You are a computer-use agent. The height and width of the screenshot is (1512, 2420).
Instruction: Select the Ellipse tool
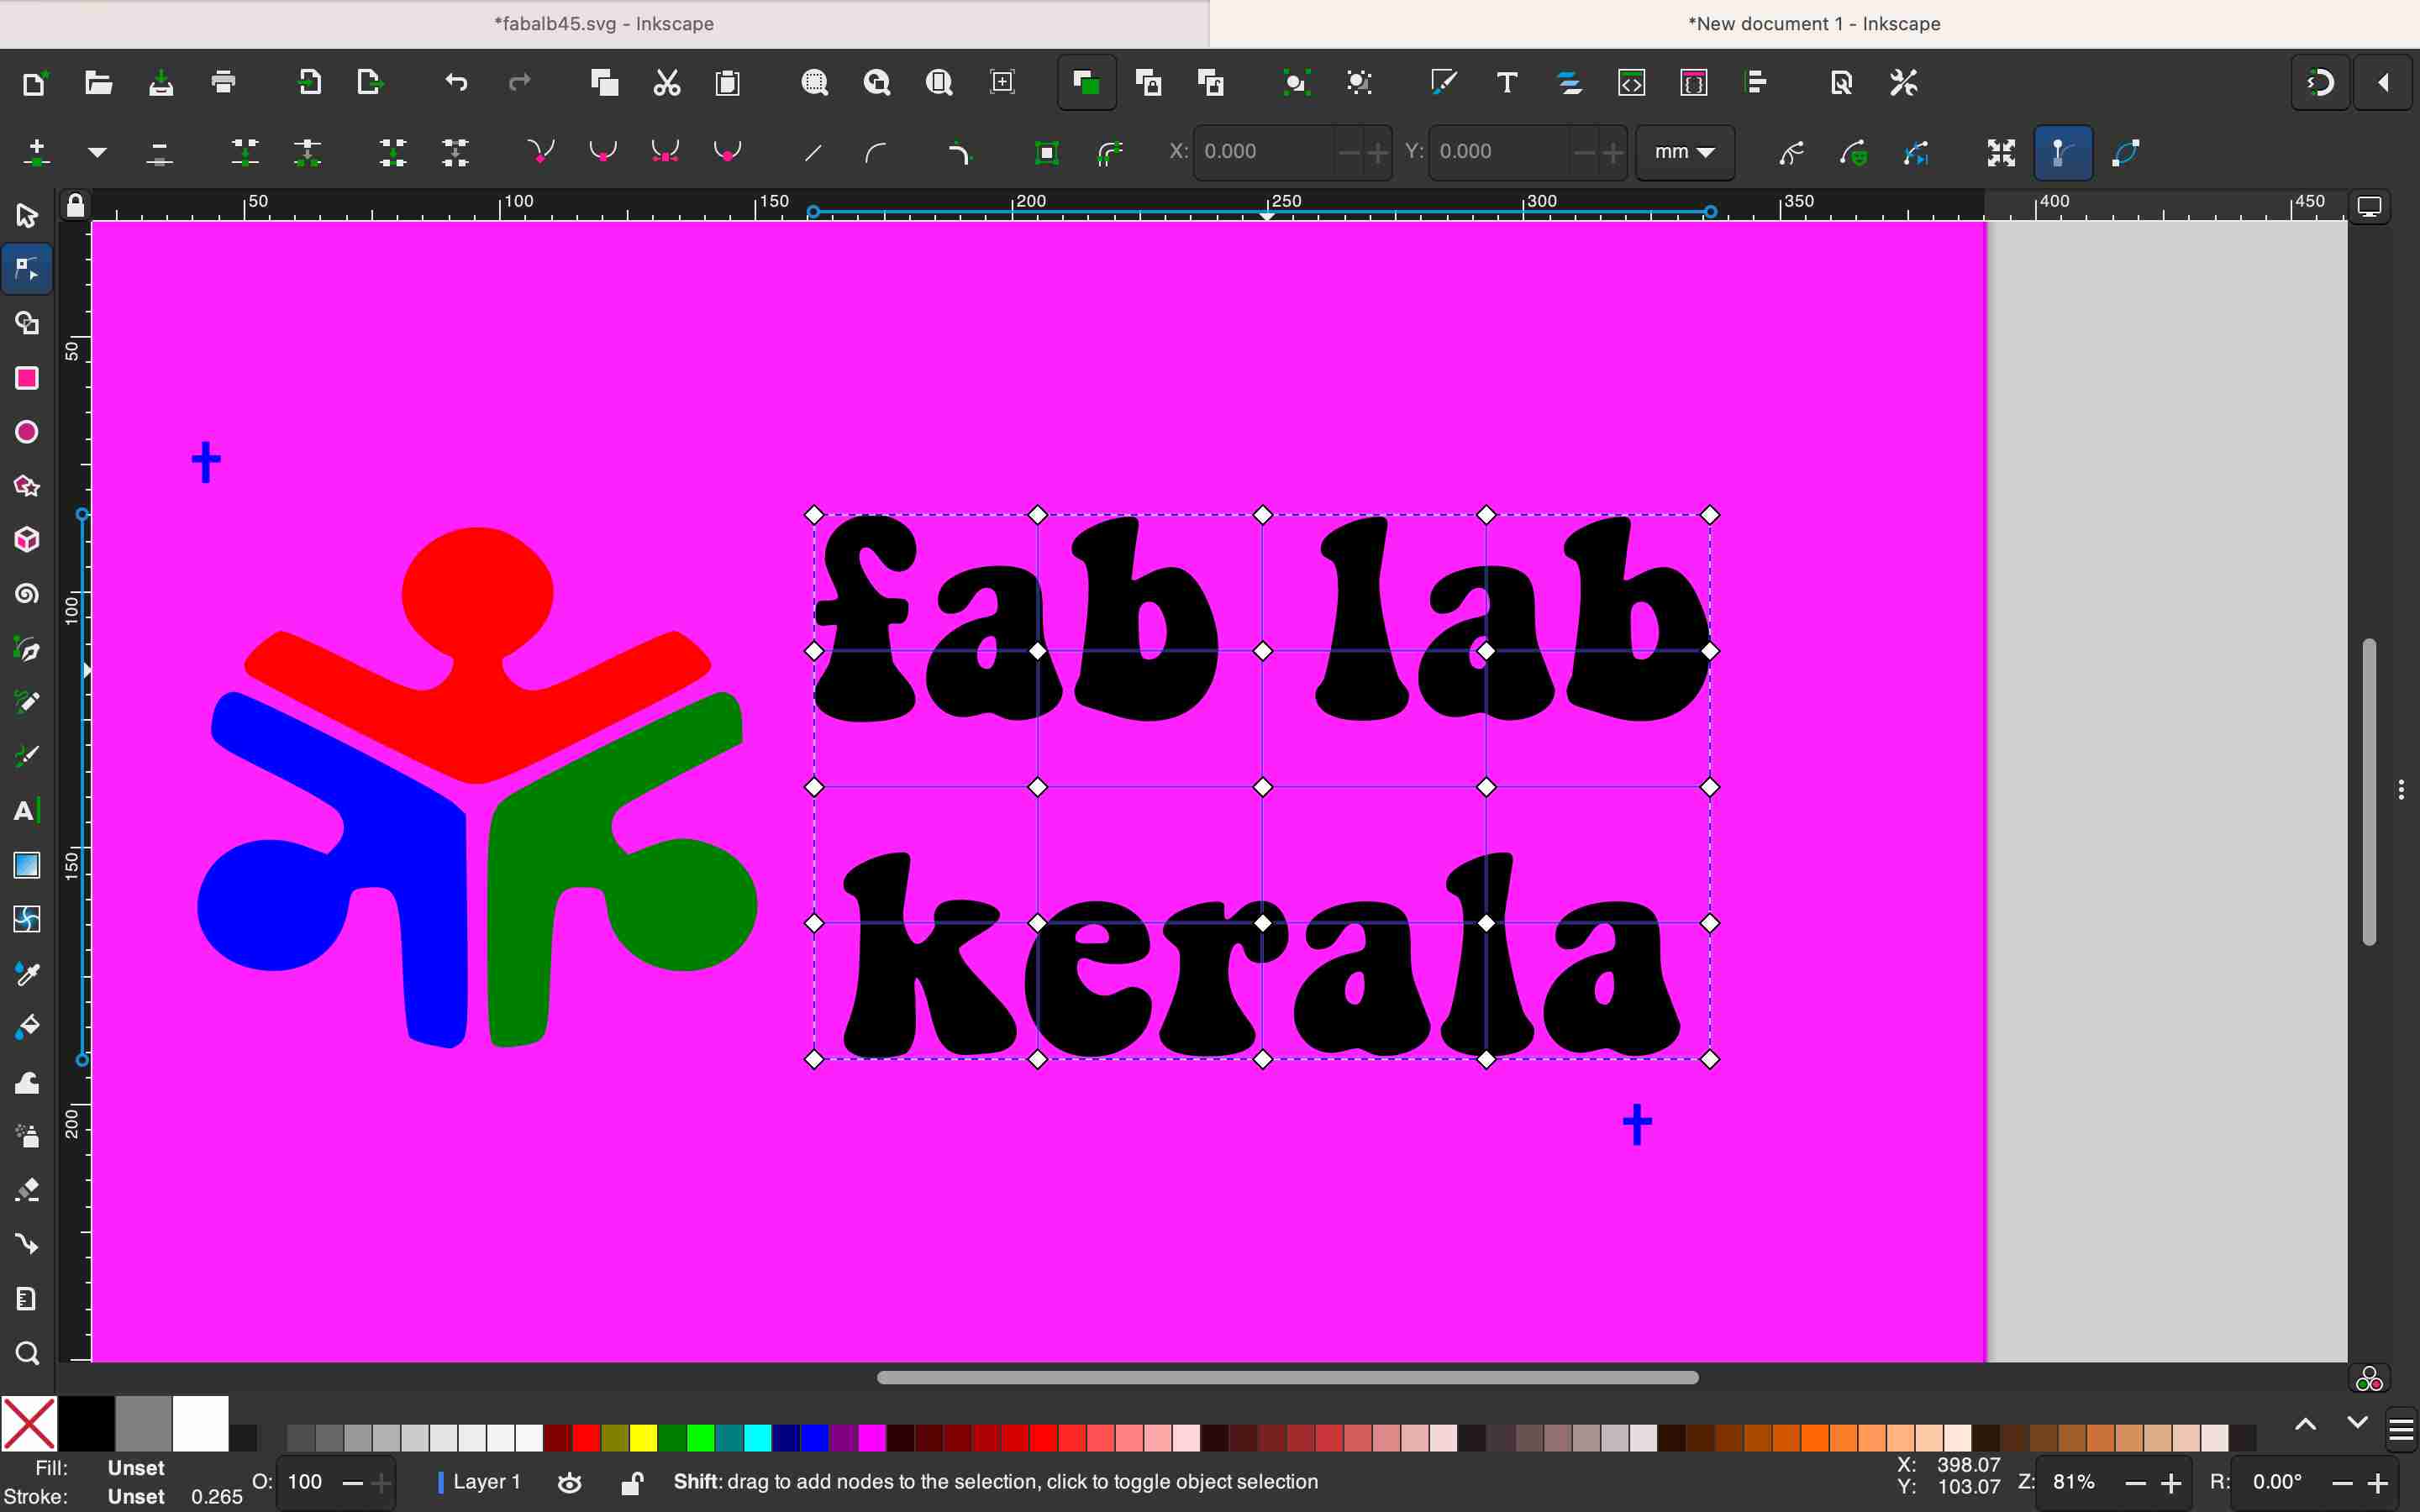point(27,432)
